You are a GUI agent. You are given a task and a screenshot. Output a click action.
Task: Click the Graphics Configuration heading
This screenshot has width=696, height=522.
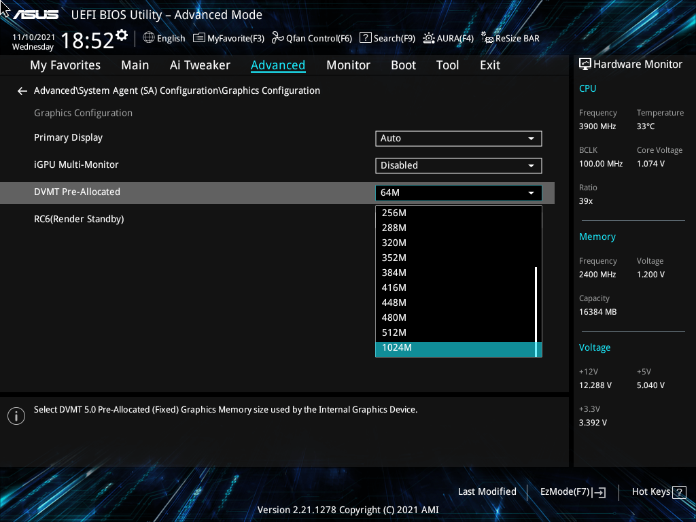83,114
